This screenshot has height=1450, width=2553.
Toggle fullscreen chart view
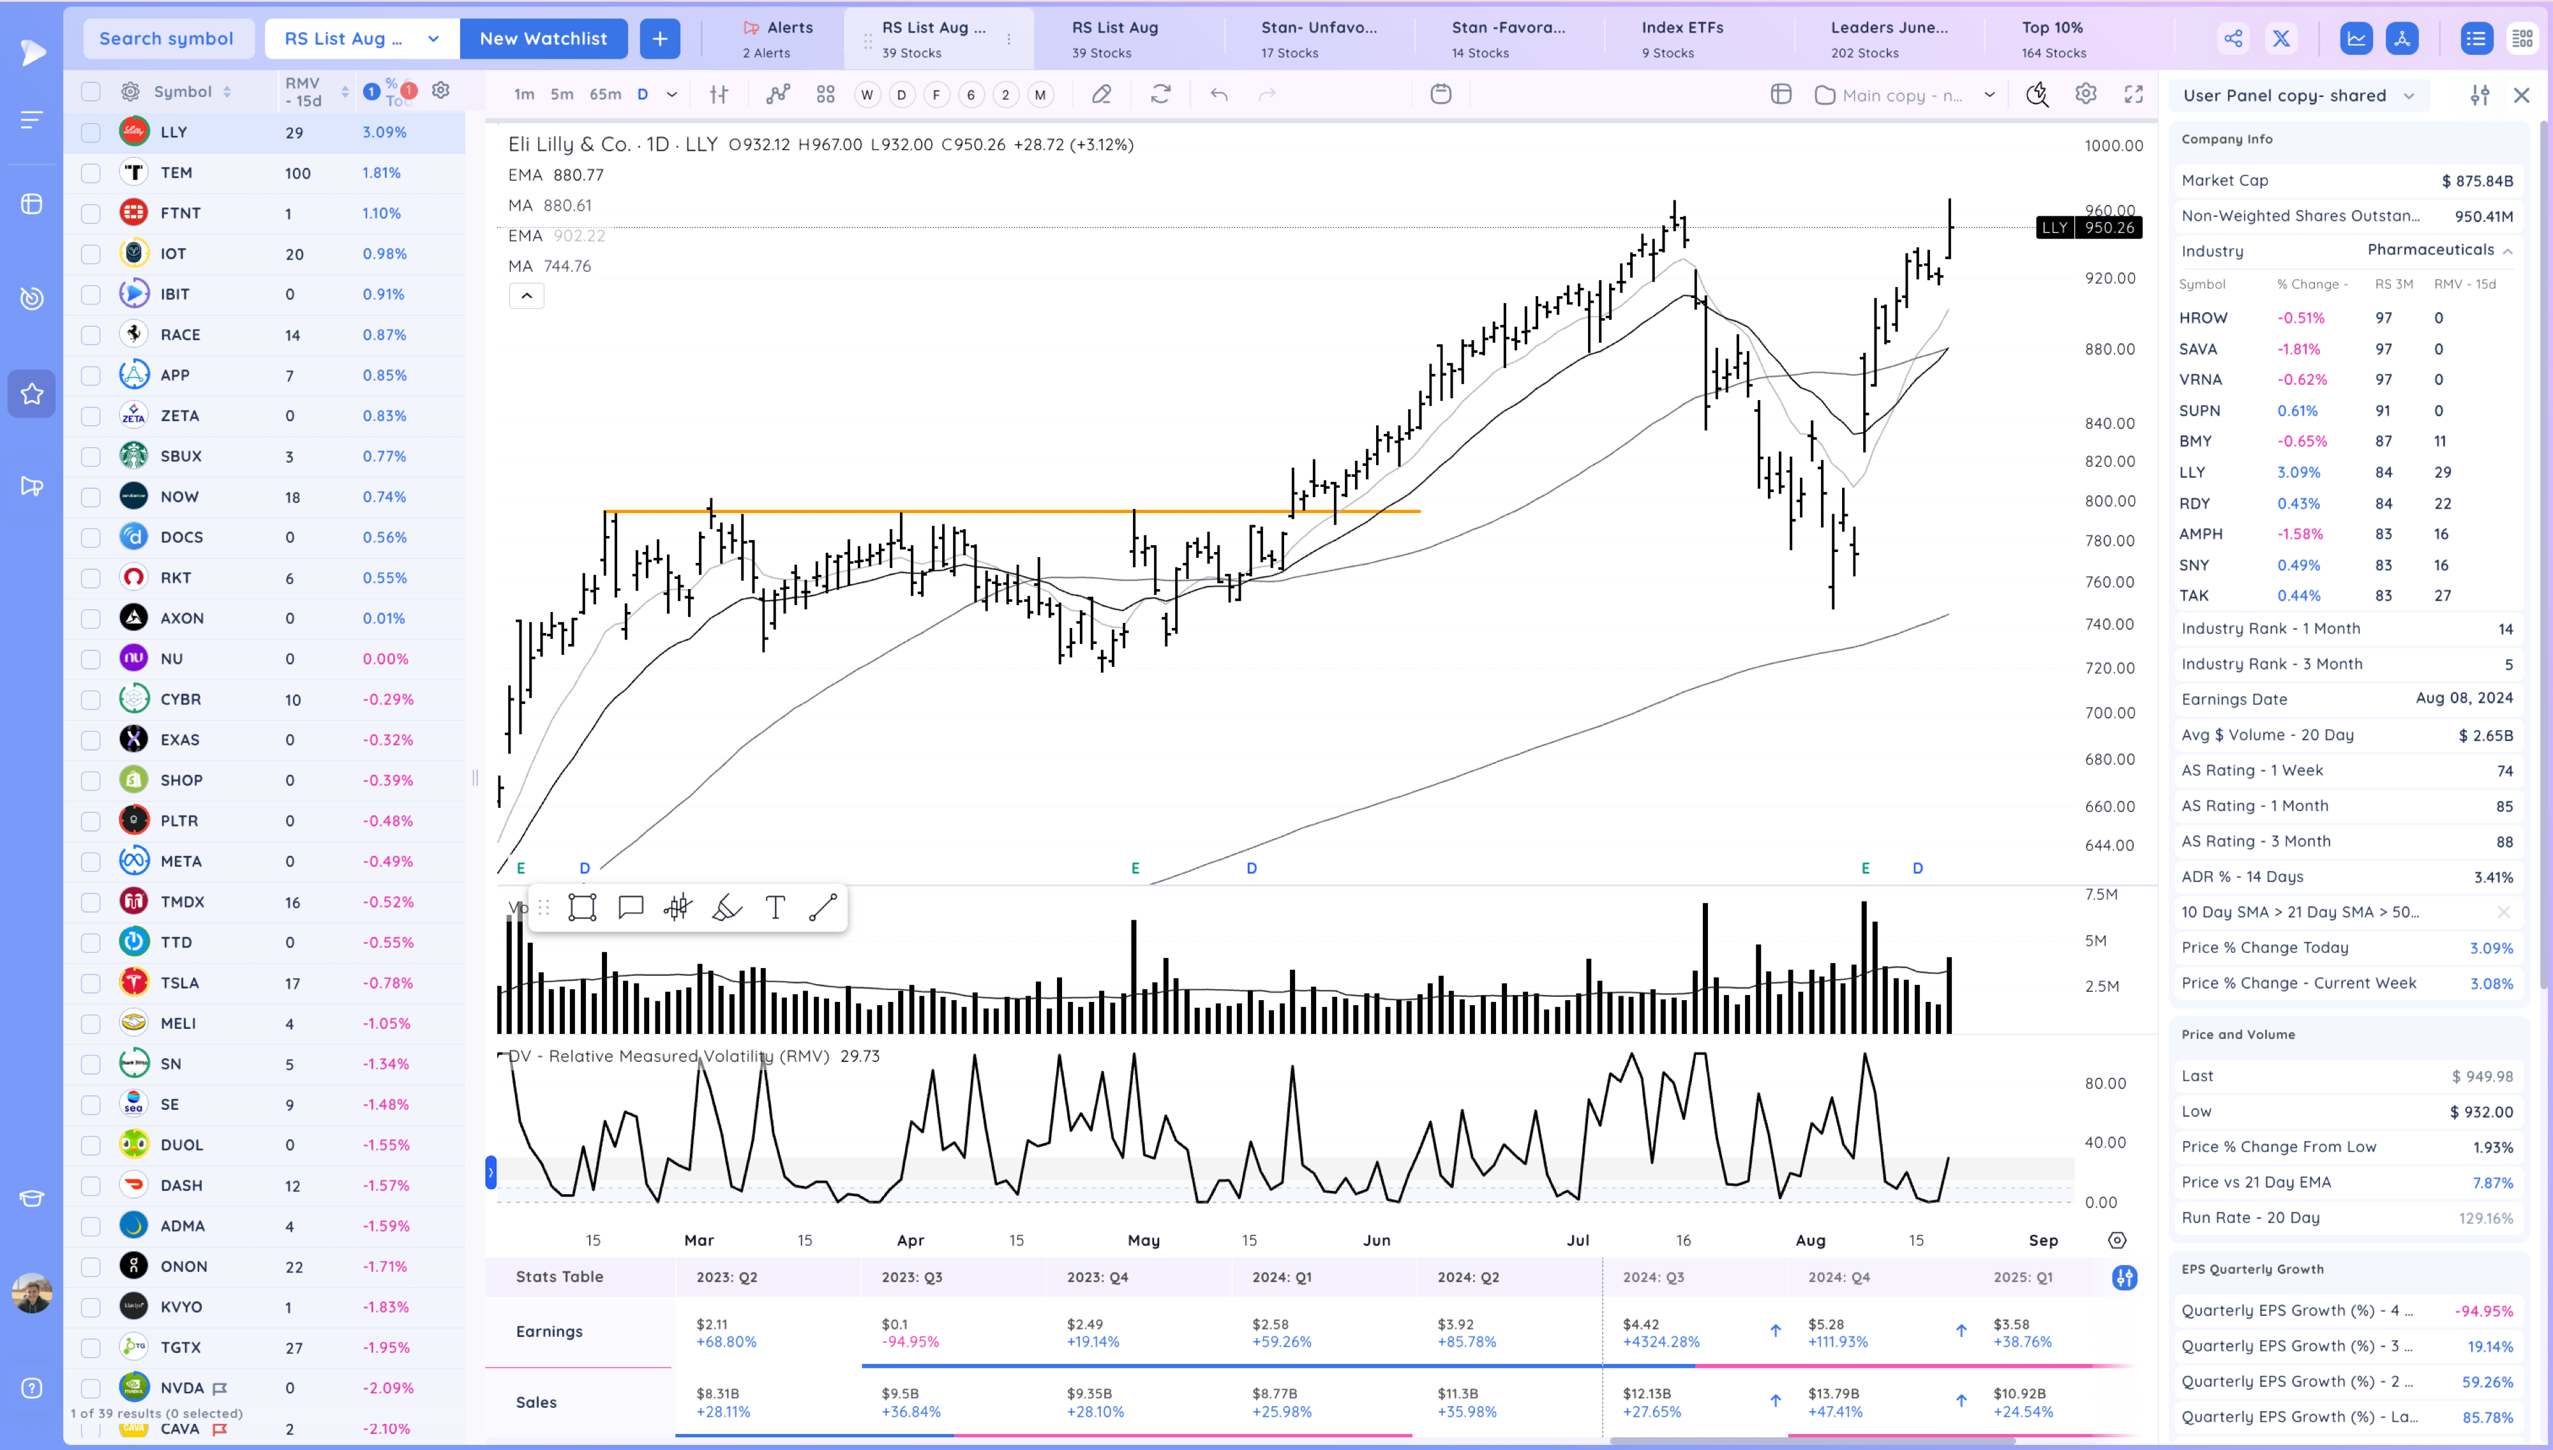tap(2133, 94)
